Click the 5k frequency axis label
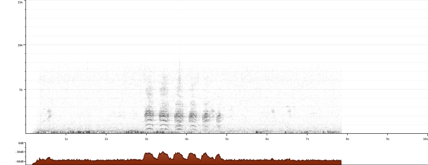This screenshot has height=165, width=428. click(21, 90)
